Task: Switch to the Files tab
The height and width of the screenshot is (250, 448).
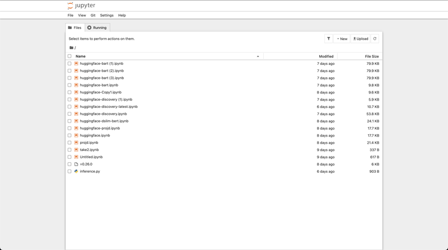Action: pyautogui.click(x=75, y=27)
